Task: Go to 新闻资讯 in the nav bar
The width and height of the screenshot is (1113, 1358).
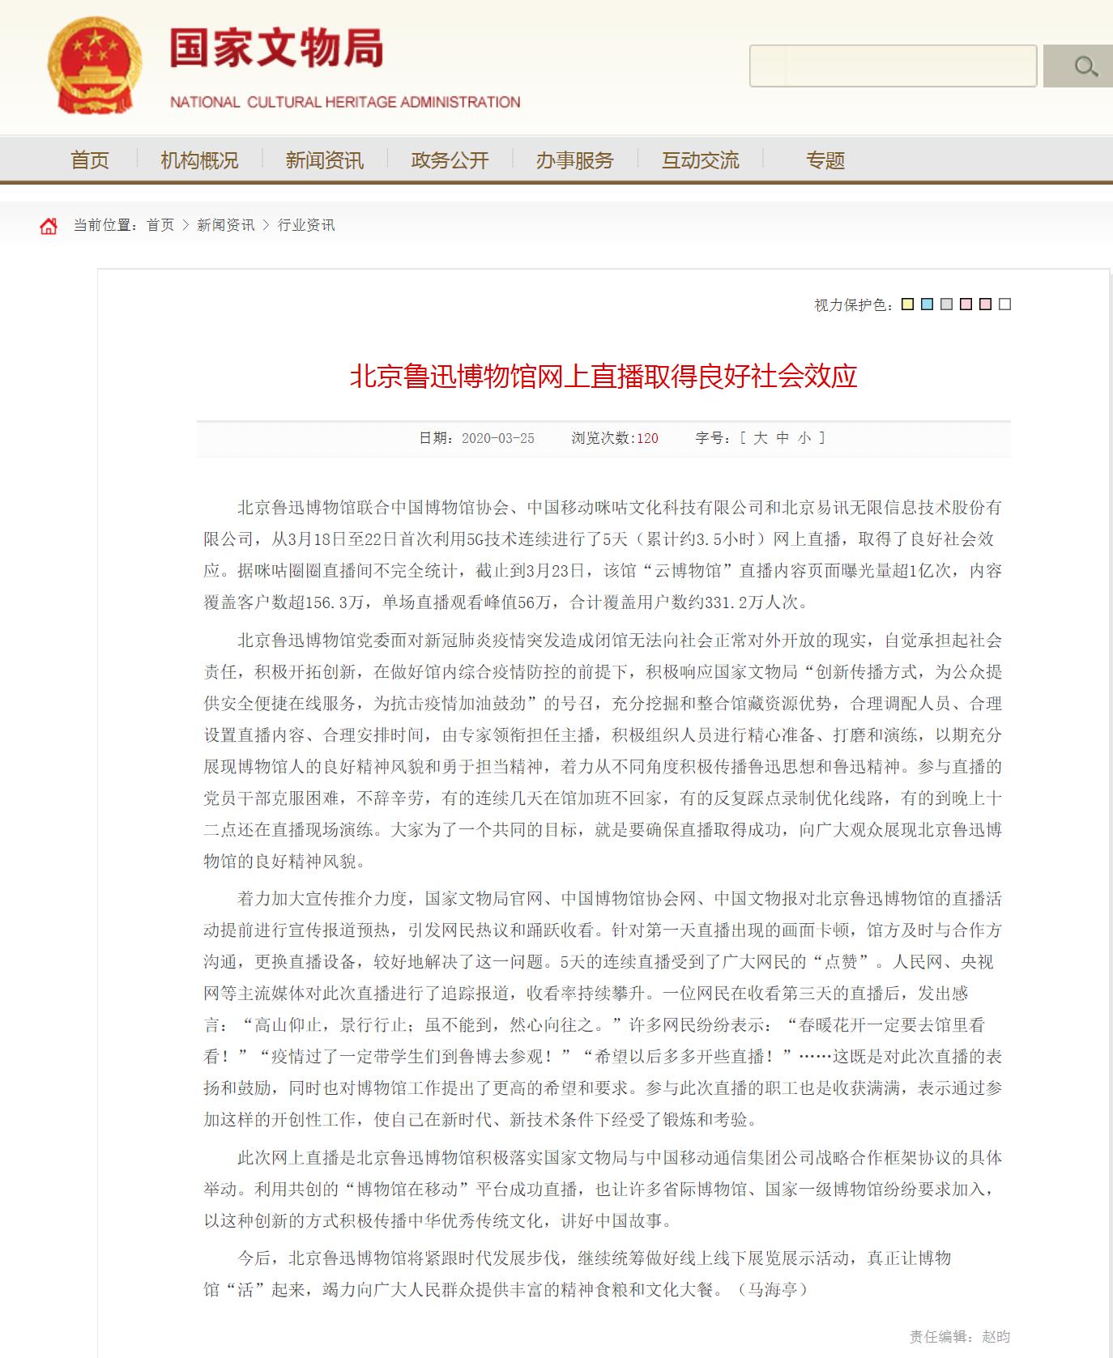Action: point(324,160)
